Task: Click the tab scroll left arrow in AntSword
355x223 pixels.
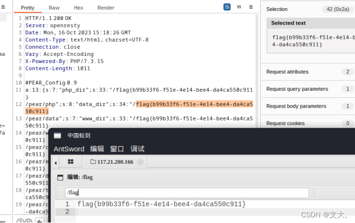Action: coord(56,163)
